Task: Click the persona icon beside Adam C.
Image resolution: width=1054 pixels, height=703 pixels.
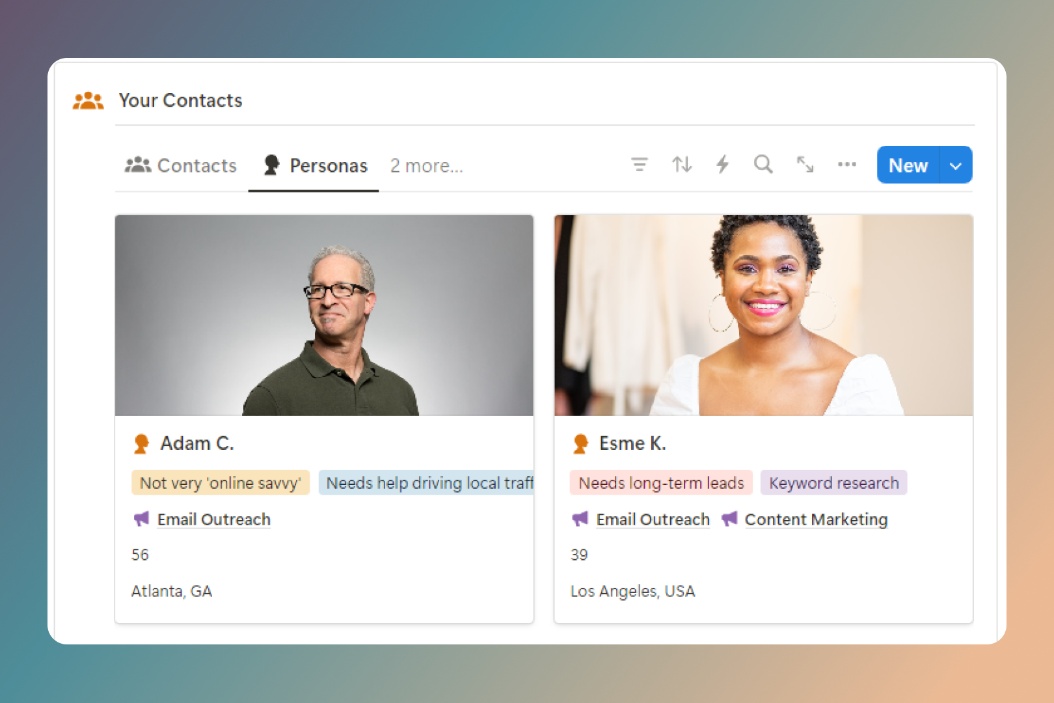Action: pyautogui.click(x=140, y=443)
